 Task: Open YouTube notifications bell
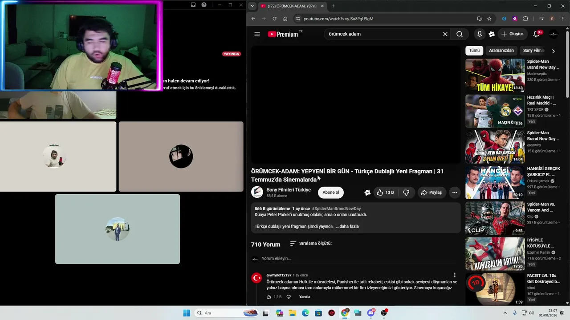coord(537,34)
